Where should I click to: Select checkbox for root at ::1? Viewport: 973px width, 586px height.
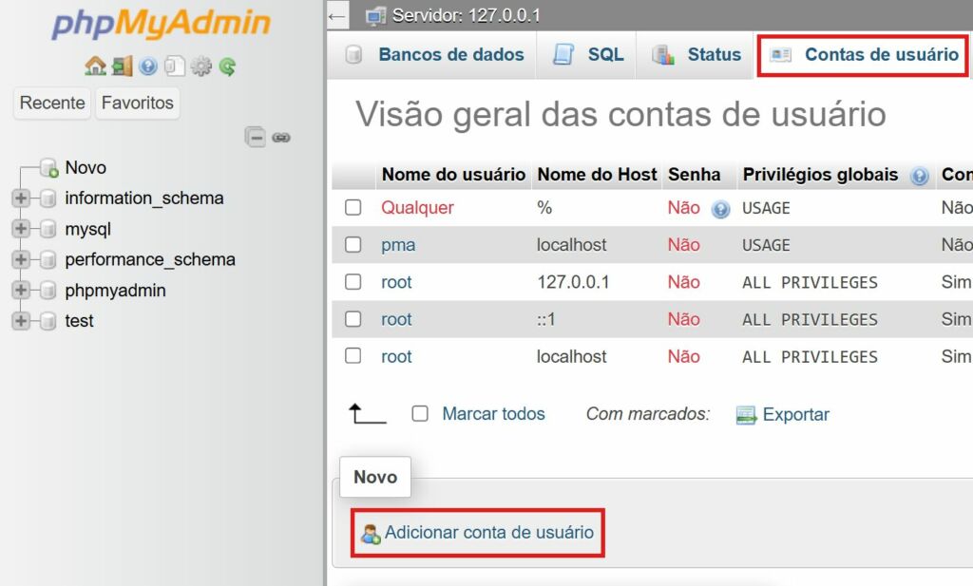coord(353,319)
